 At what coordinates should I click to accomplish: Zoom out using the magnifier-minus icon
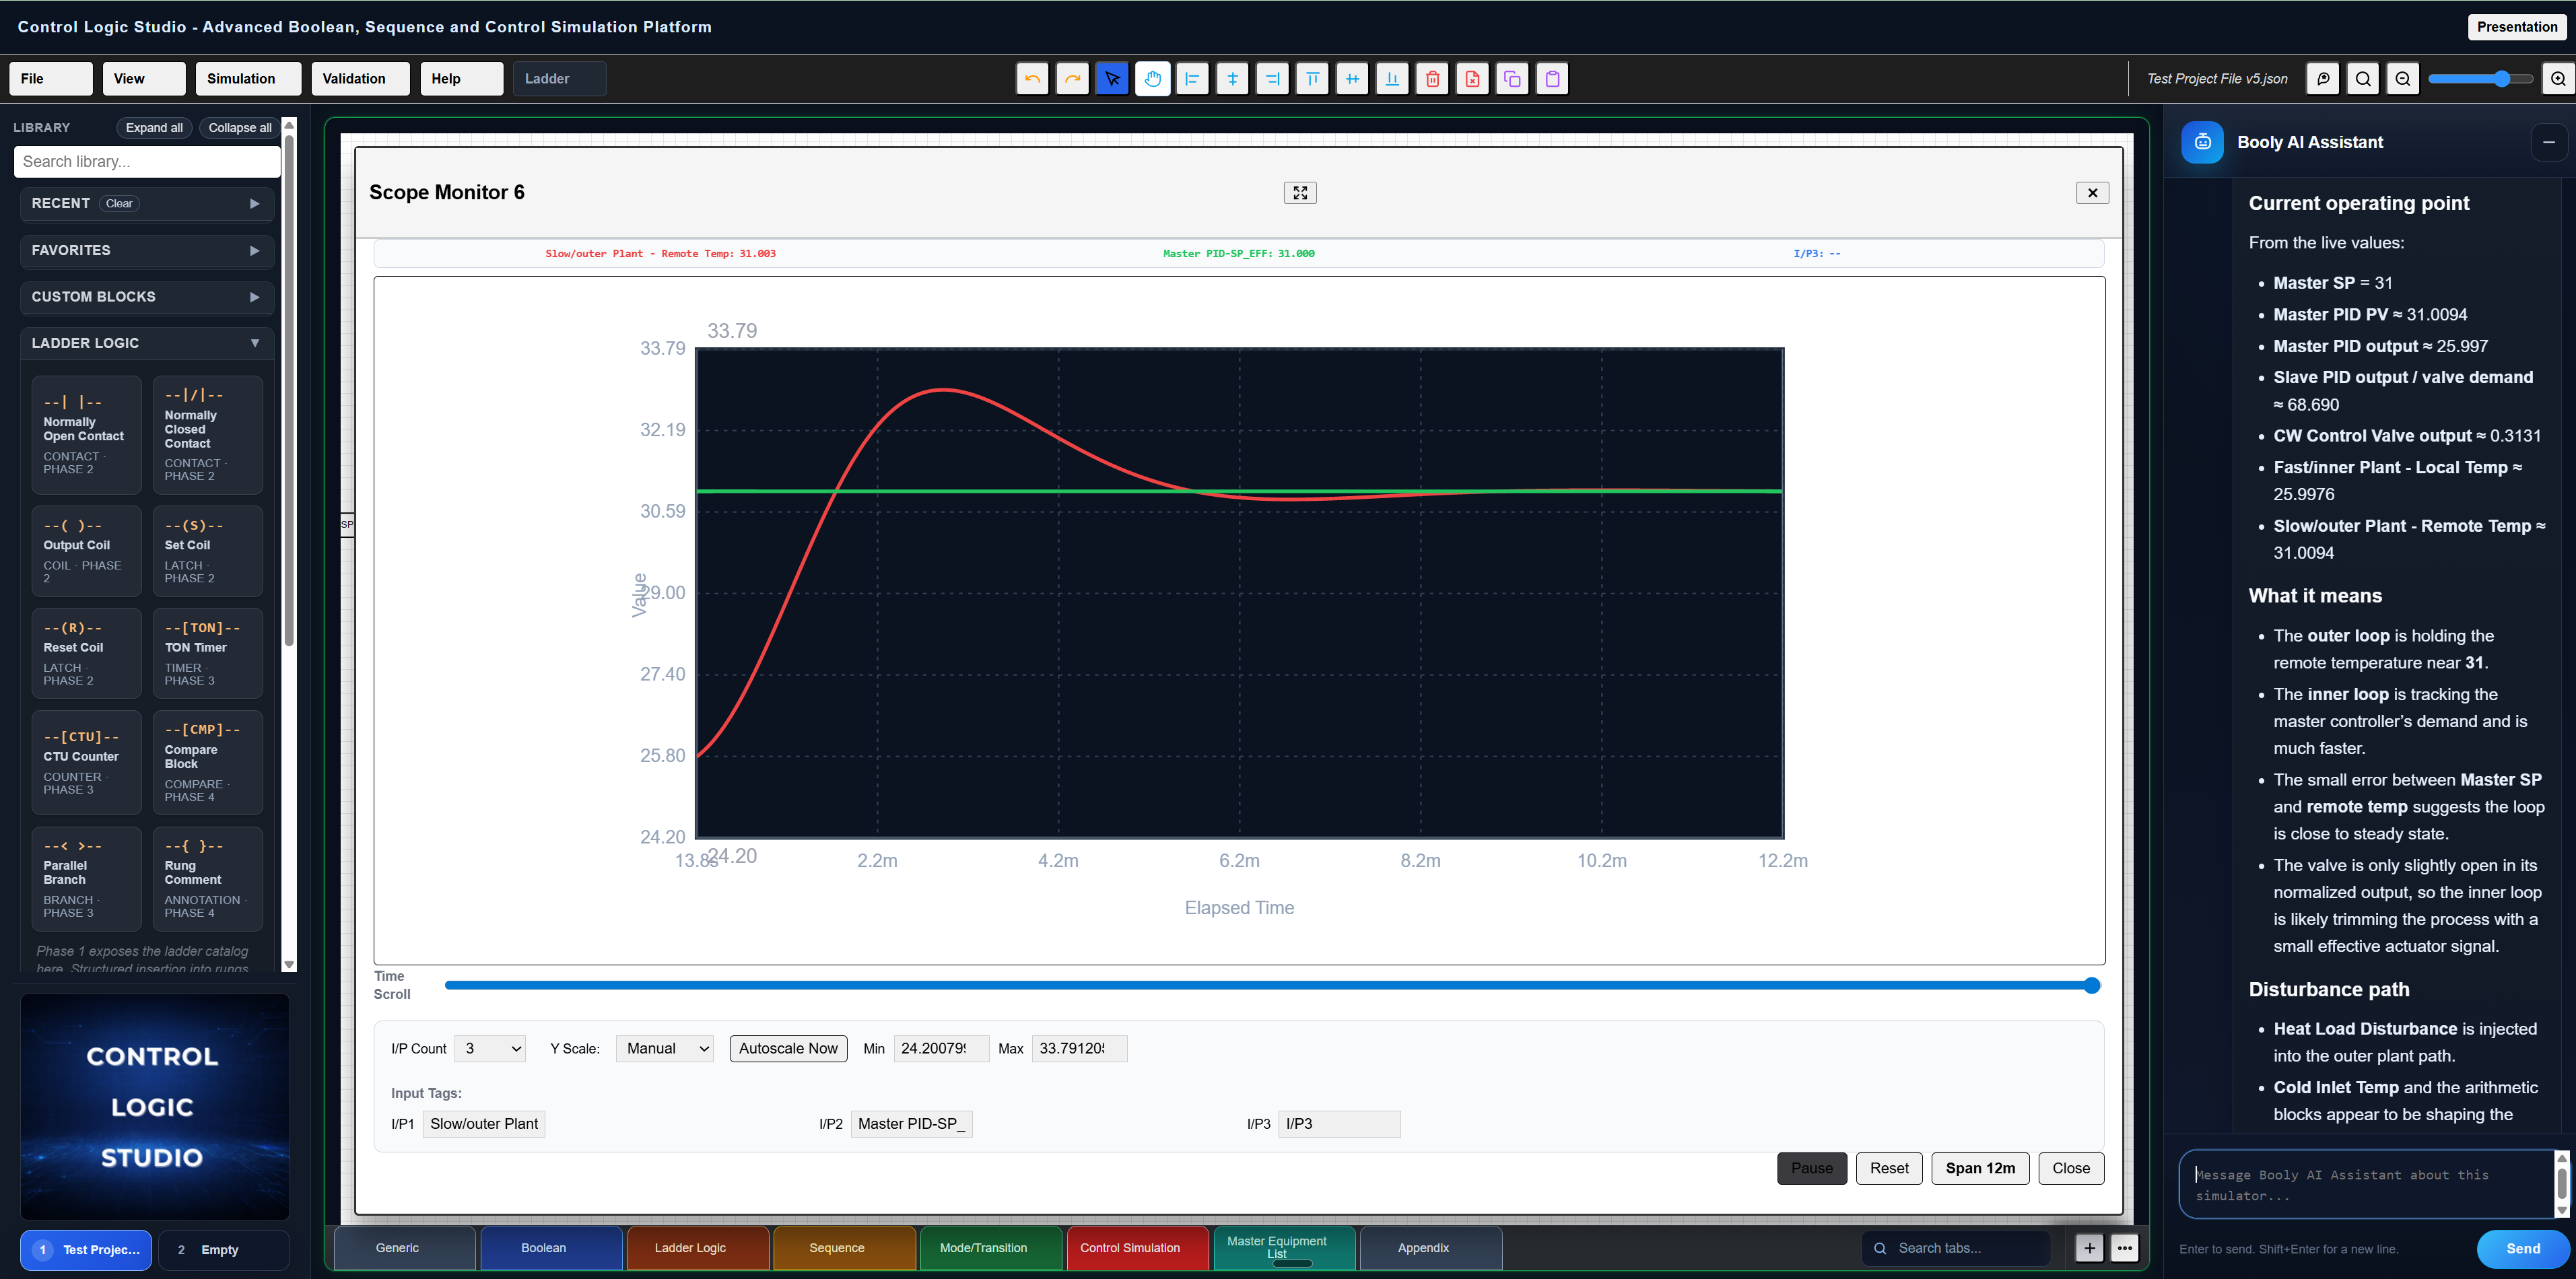pos(2403,78)
